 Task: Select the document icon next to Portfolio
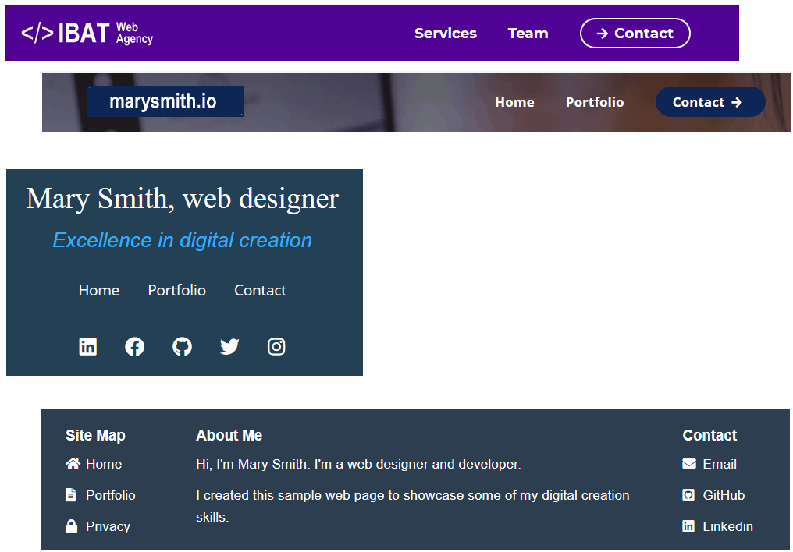71,495
